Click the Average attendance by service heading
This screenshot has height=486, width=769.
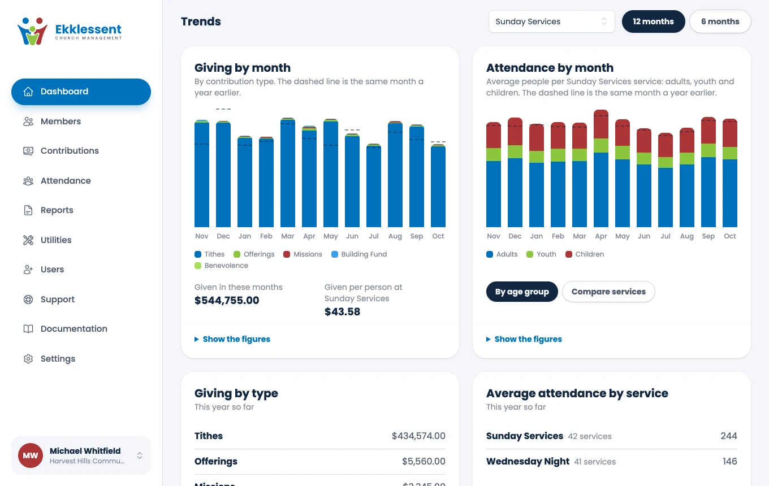click(577, 393)
